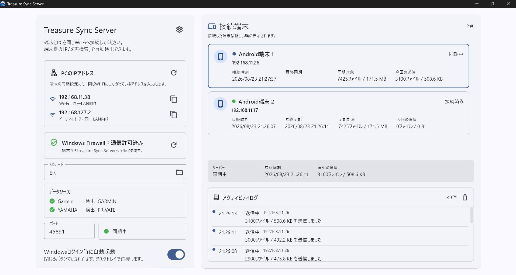
Task: Select the Android端末 1 device card
Action: point(339,66)
